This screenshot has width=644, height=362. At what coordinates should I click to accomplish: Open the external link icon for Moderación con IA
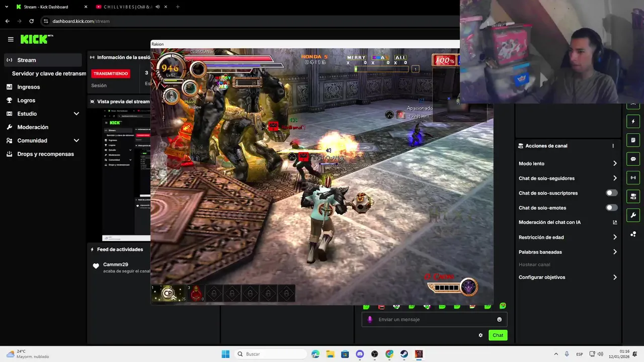[615, 222]
